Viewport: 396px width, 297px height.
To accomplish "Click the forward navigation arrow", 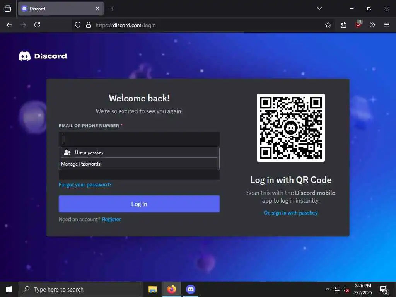I will coord(23,25).
